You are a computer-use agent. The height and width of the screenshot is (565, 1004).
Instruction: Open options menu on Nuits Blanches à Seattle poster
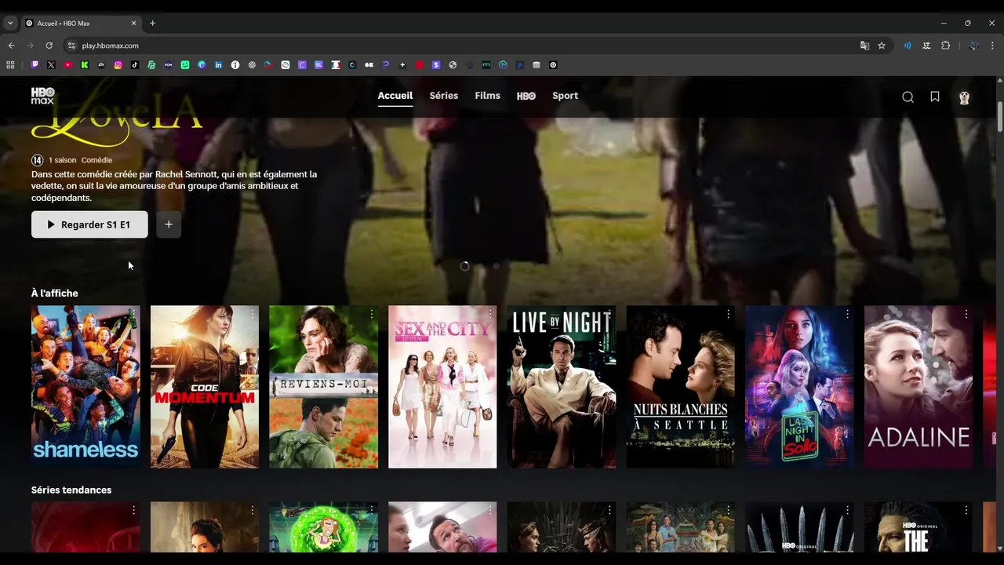(x=729, y=314)
